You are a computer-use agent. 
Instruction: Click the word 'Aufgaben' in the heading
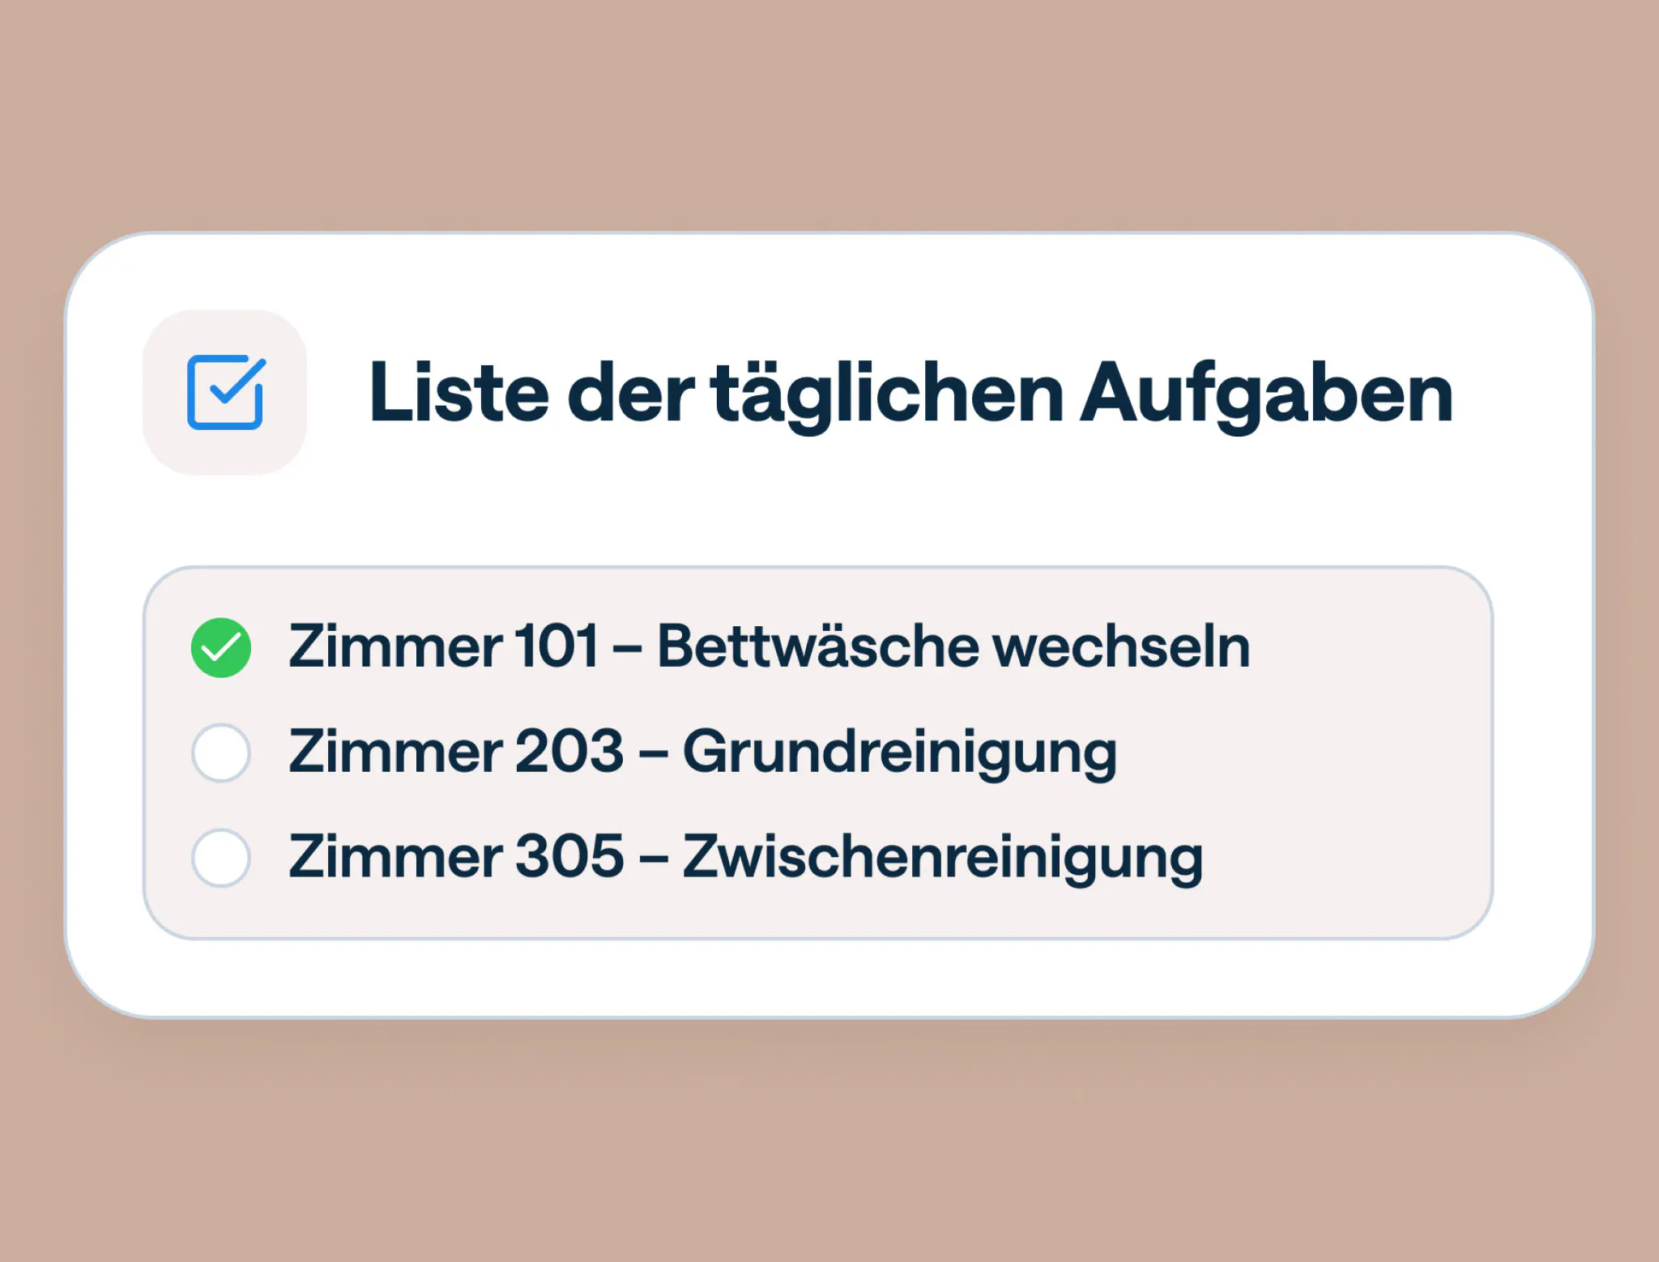(x=1266, y=394)
